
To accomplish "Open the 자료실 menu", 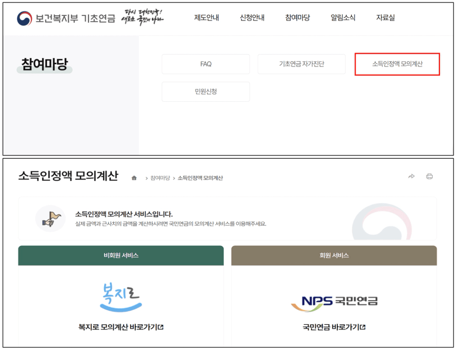I will 385,18.
